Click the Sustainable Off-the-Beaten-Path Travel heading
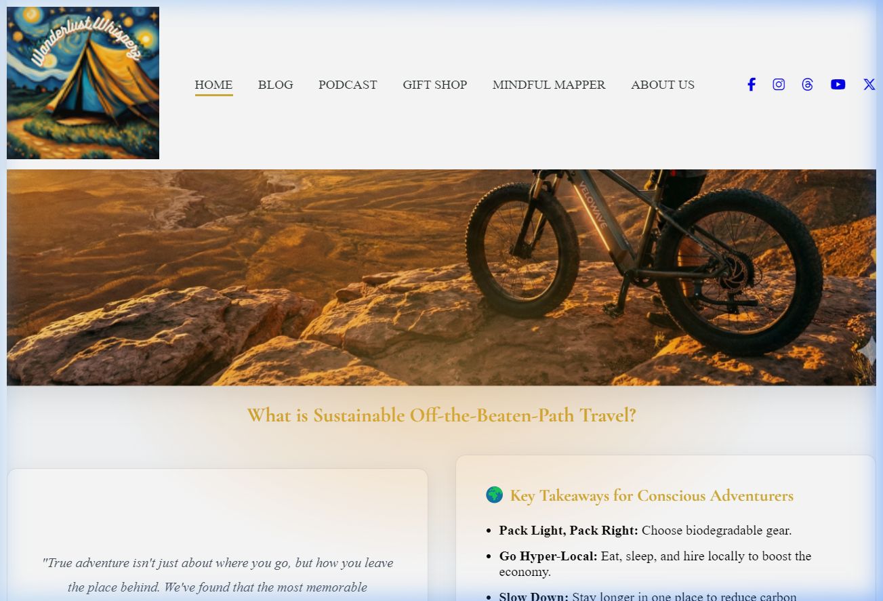Viewport: 883px width, 601px height. (x=441, y=415)
